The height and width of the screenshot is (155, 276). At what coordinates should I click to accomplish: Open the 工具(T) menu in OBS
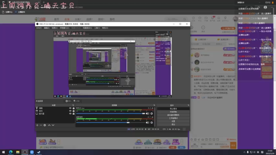click(97, 28)
